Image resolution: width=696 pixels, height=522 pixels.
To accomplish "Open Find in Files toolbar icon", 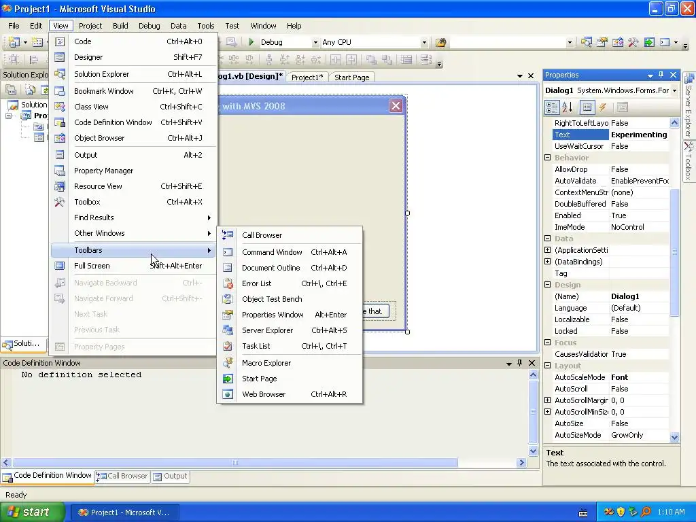I will point(440,42).
